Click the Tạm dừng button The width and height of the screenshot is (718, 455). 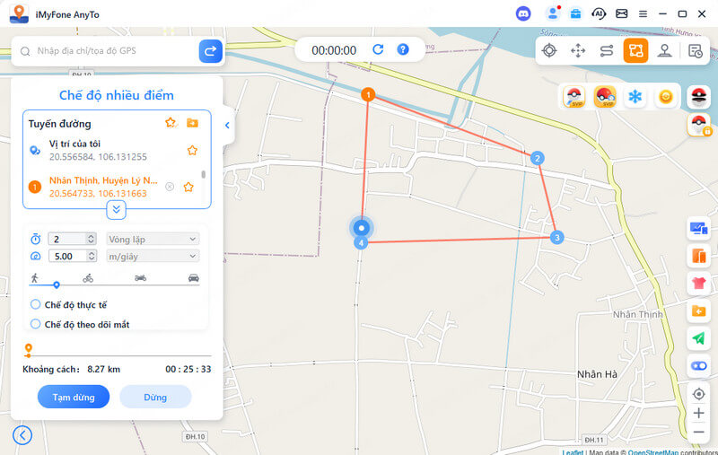tap(74, 397)
